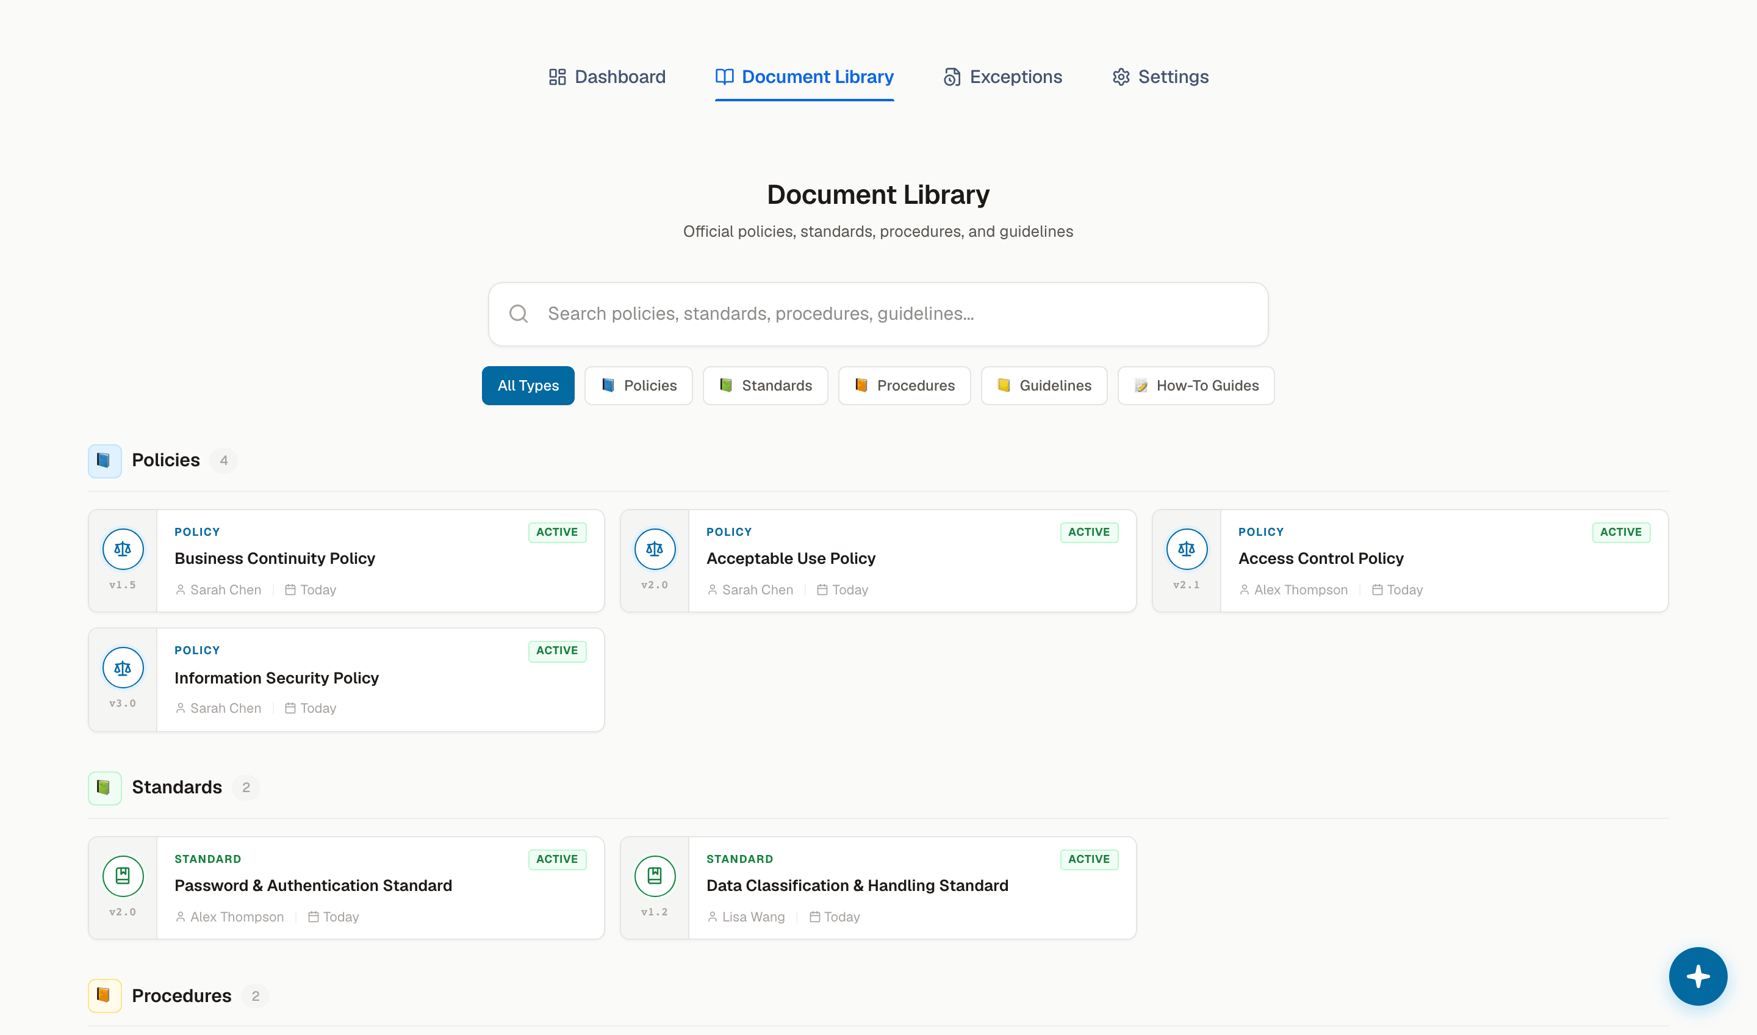This screenshot has width=1757, height=1035.
Task: Open the Settings tab
Action: [1160, 77]
